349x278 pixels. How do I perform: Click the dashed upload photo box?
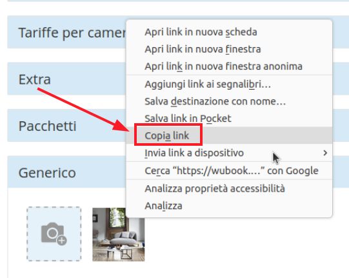pyautogui.click(x=54, y=234)
